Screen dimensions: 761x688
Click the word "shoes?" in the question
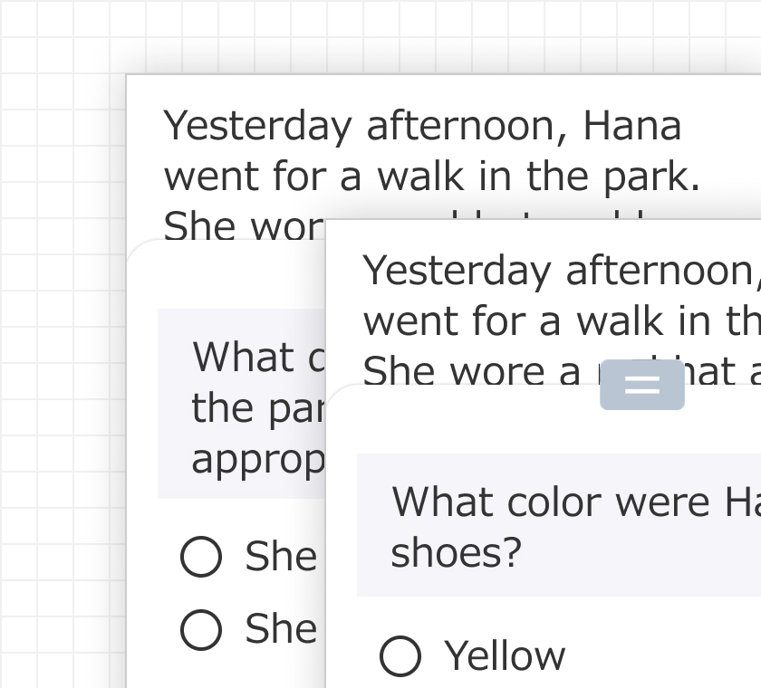(x=456, y=552)
